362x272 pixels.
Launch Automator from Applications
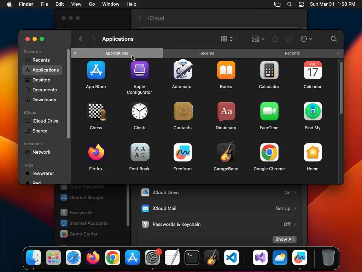183,70
